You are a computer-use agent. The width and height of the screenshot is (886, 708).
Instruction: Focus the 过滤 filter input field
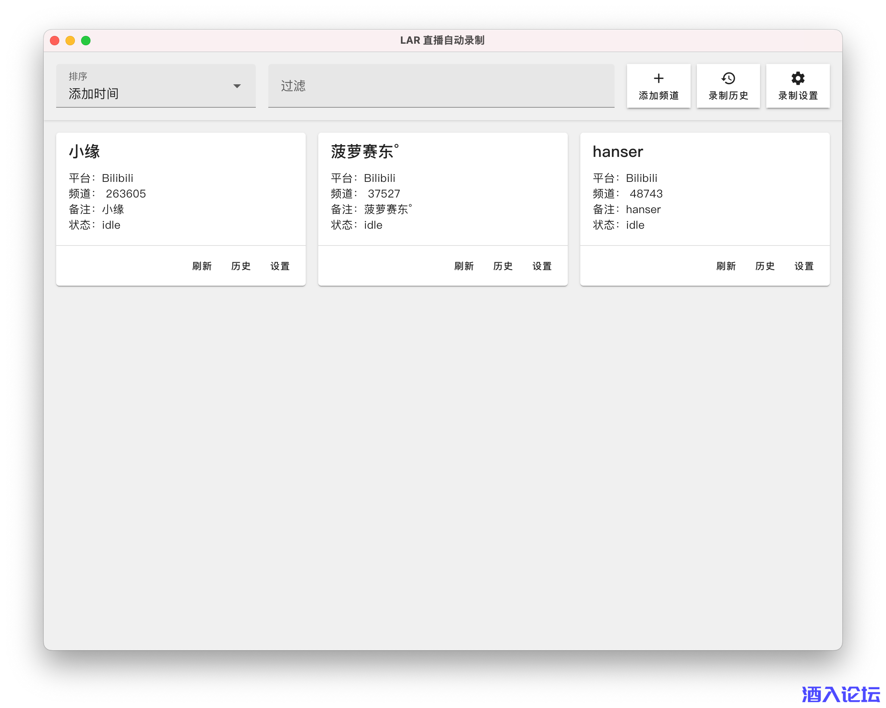pyautogui.click(x=441, y=86)
